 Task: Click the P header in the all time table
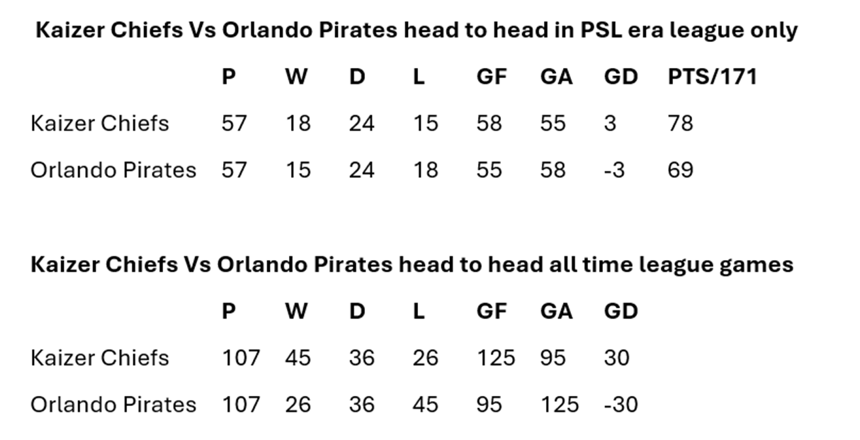click(x=228, y=311)
